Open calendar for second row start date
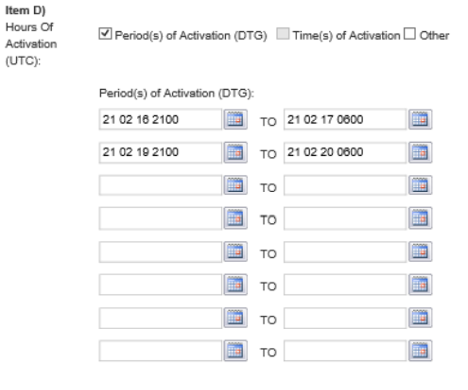Image resolution: width=468 pixels, height=390 pixels. click(x=235, y=152)
